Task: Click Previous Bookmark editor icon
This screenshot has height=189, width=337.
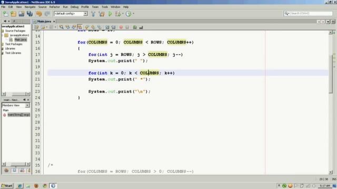Action: click(87, 27)
